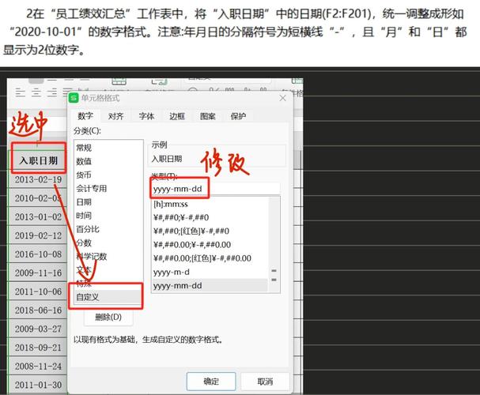Click 删除(D) button
This screenshot has width=480, height=395.
click(x=108, y=317)
